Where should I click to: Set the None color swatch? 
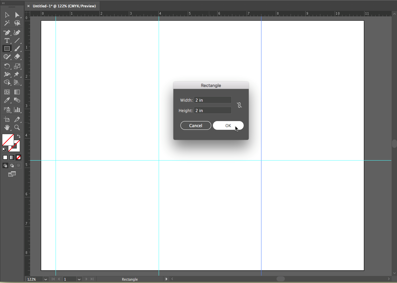point(19,157)
